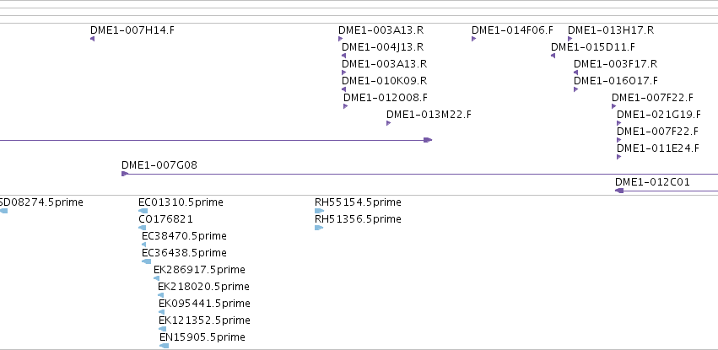The image size is (718, 350).
Task: Select the DME1-013H17.R read label
Action: [x=611, y=30]
